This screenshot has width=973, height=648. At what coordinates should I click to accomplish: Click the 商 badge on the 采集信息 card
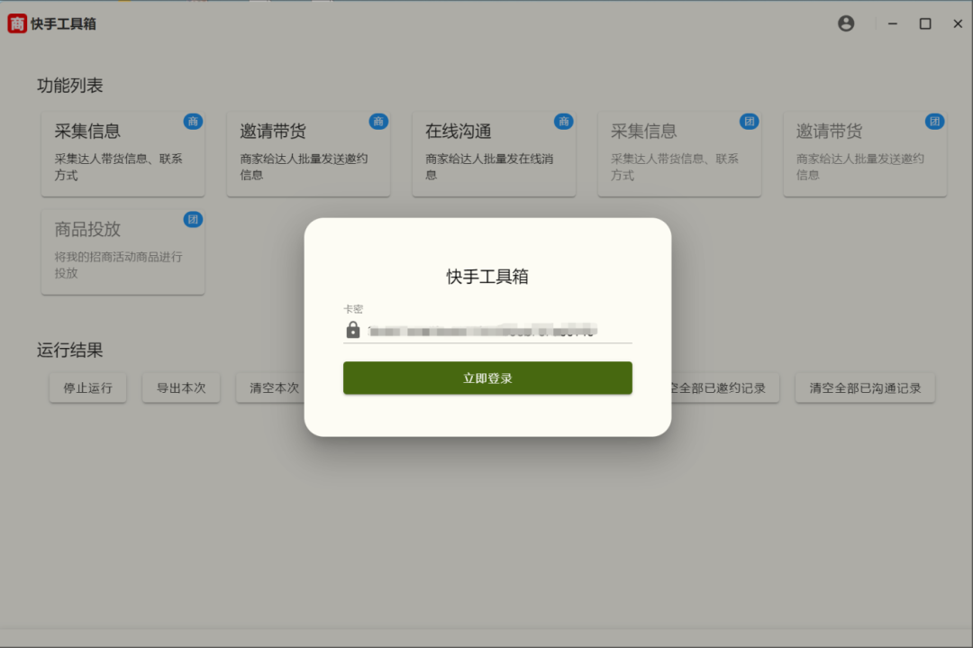click(x=195, y=121)
